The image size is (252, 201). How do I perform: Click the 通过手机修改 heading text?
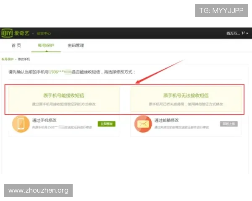click(45, 120)
